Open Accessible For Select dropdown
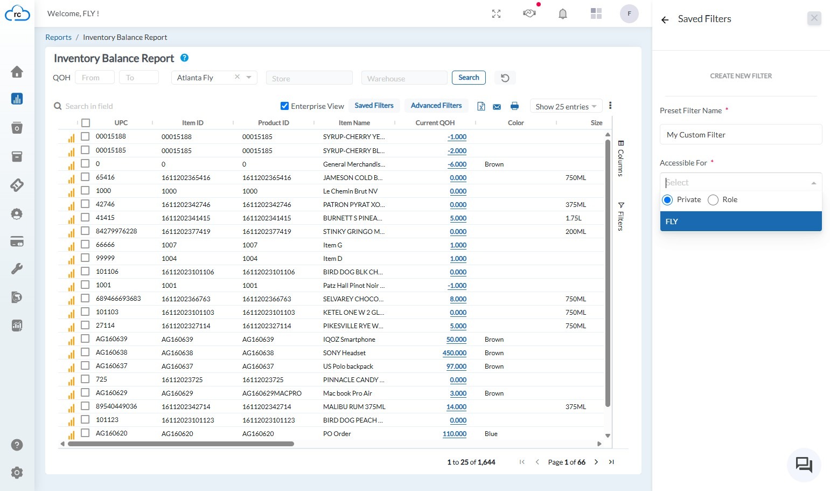The image size is (830, 491). click(x=741, y=182)
